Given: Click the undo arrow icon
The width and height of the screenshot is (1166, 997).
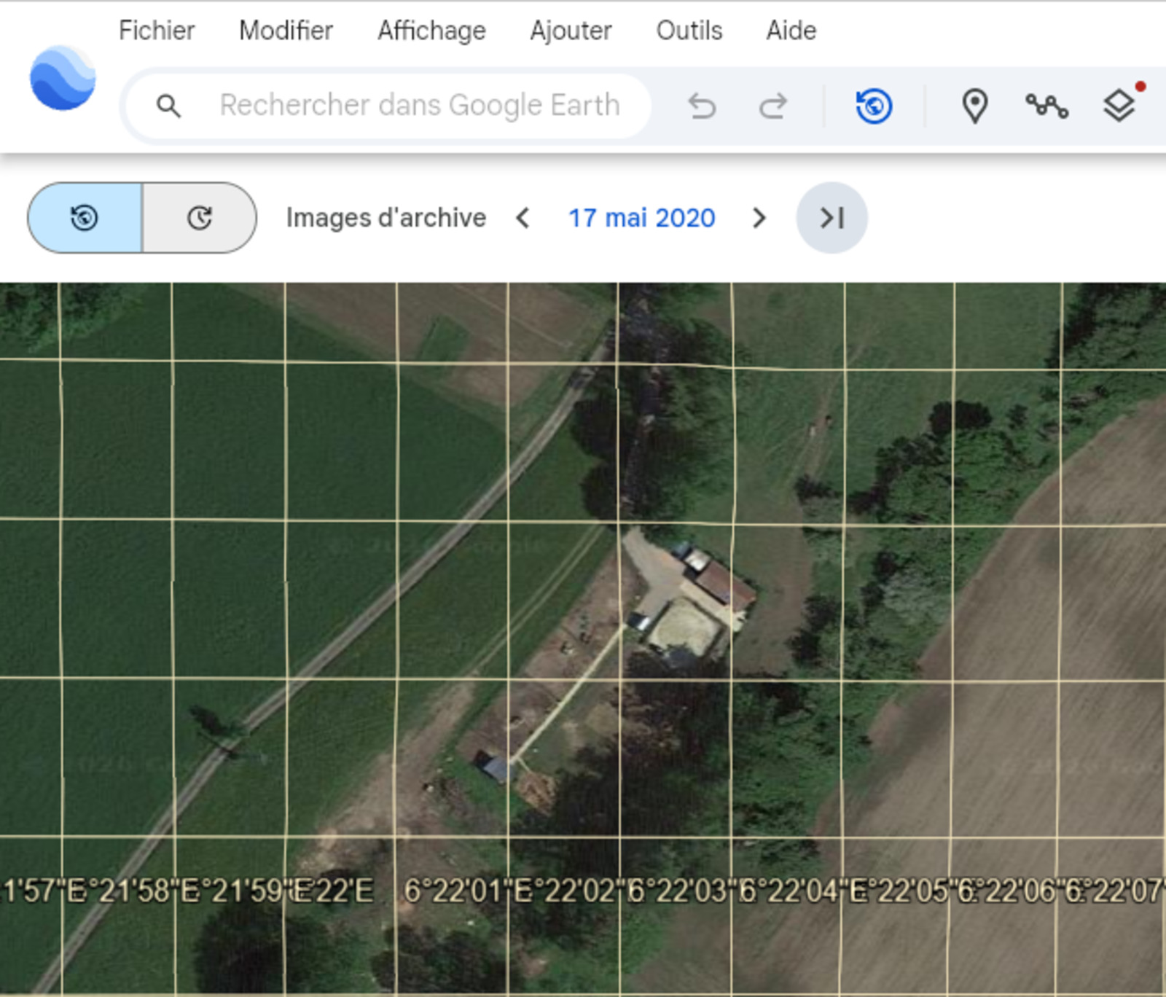Looking at the screenshot, I should 702,106.
